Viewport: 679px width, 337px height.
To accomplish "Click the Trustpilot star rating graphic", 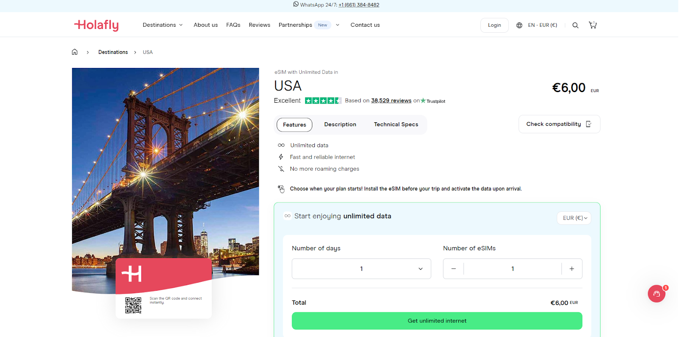I will [323, 101].
